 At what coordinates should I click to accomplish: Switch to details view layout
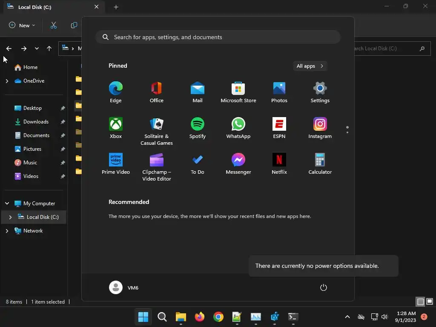pyautogui.click(x=420, y=301)
